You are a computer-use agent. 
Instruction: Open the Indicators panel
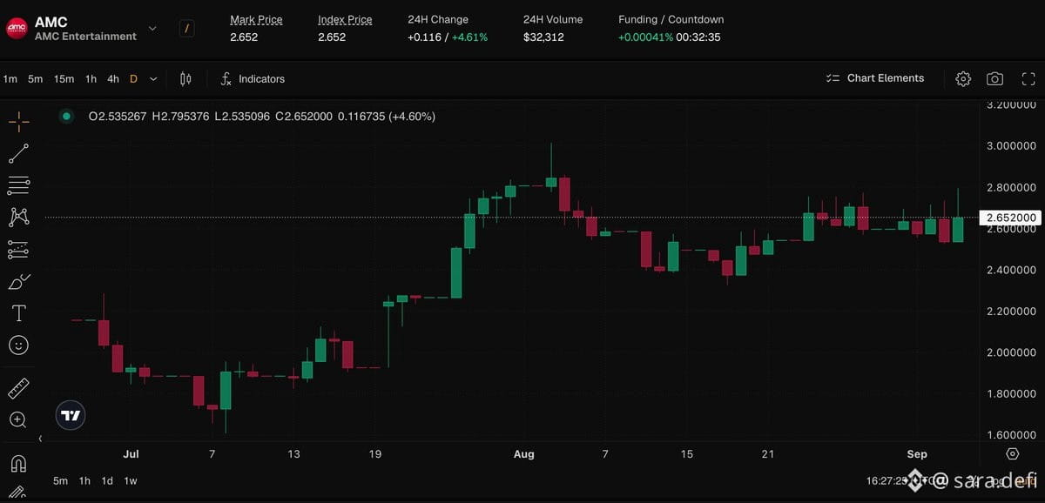pos(253,79)
